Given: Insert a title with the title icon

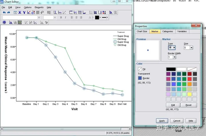Looking at the screenshot, I should click(x=71, y=13).
